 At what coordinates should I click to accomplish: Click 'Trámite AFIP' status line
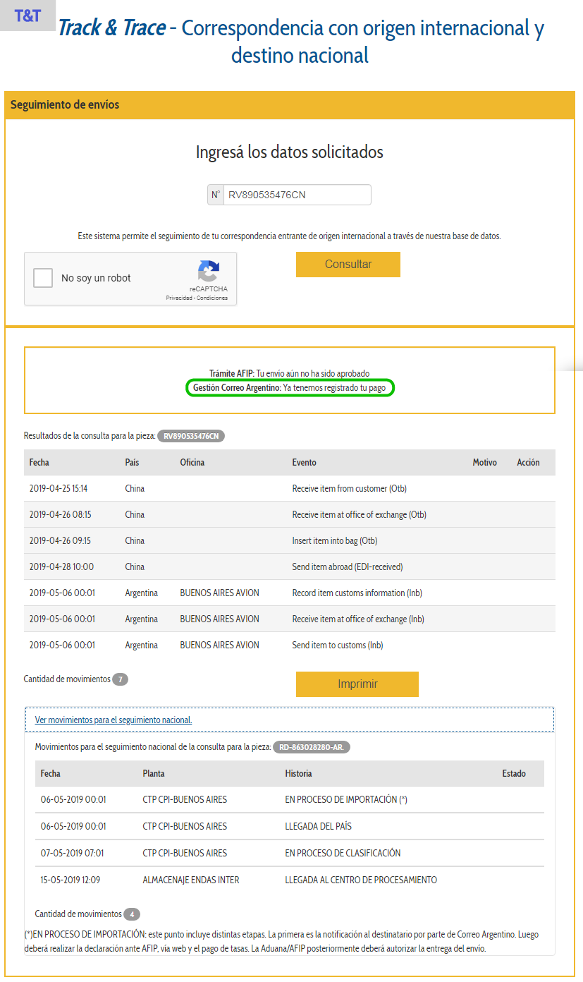pos(289,373)
